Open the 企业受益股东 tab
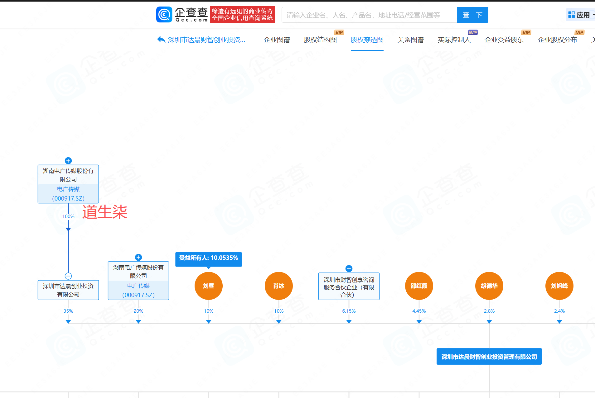This screenshot has height=398, width=595. [504, 40]
